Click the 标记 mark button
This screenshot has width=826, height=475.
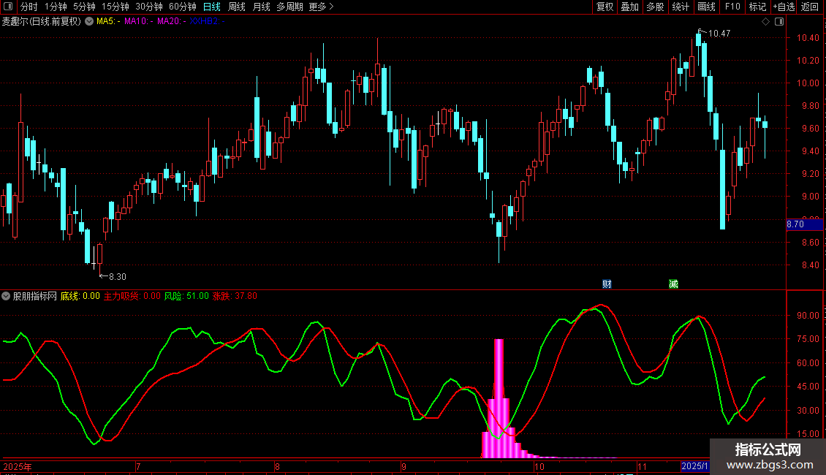[x=757, y=7]
